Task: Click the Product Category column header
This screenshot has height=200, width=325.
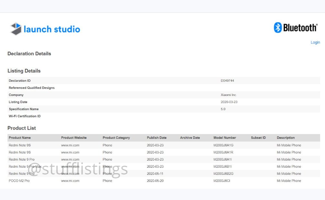Action: 116,138
